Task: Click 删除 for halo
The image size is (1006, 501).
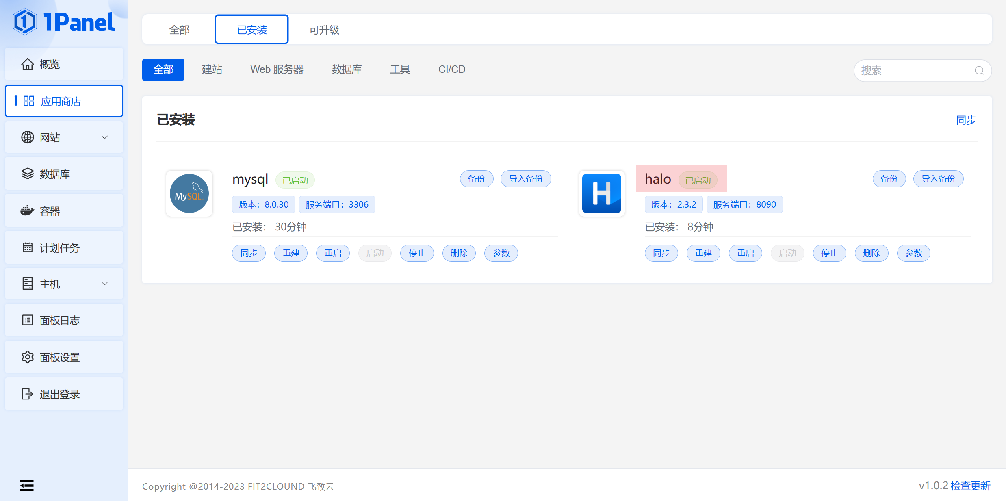Action: 872,253
